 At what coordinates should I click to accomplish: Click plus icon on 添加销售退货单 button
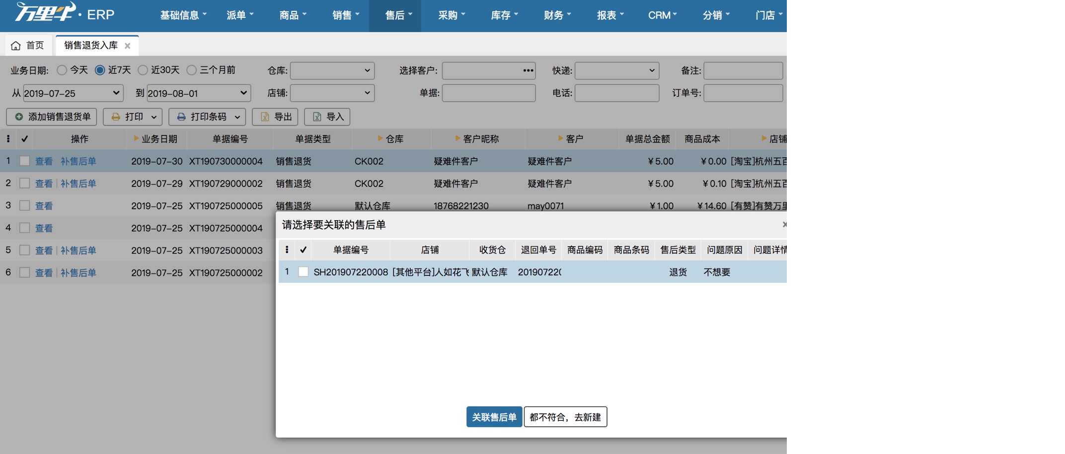[19, 117]
